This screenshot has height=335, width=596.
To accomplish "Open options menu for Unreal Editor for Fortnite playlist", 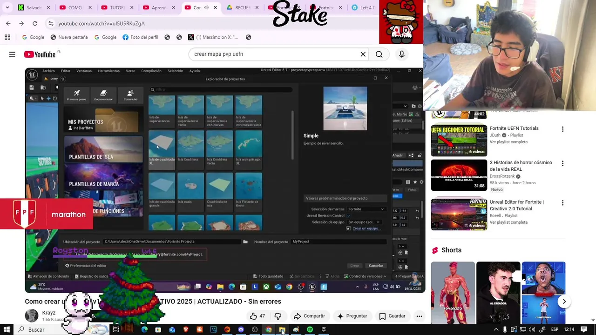I will tap(562, 203).
